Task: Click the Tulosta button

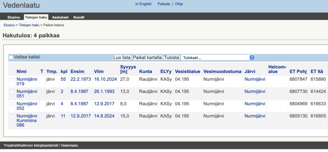Action: click(171, 58)
